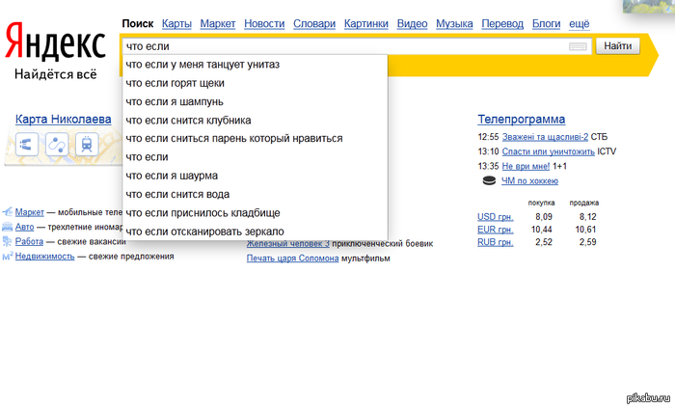Click the hockey puck icon

(x=488, y=180)
